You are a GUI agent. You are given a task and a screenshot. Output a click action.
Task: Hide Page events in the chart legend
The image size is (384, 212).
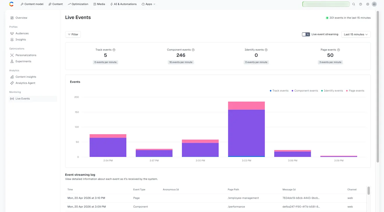point(356,91)
